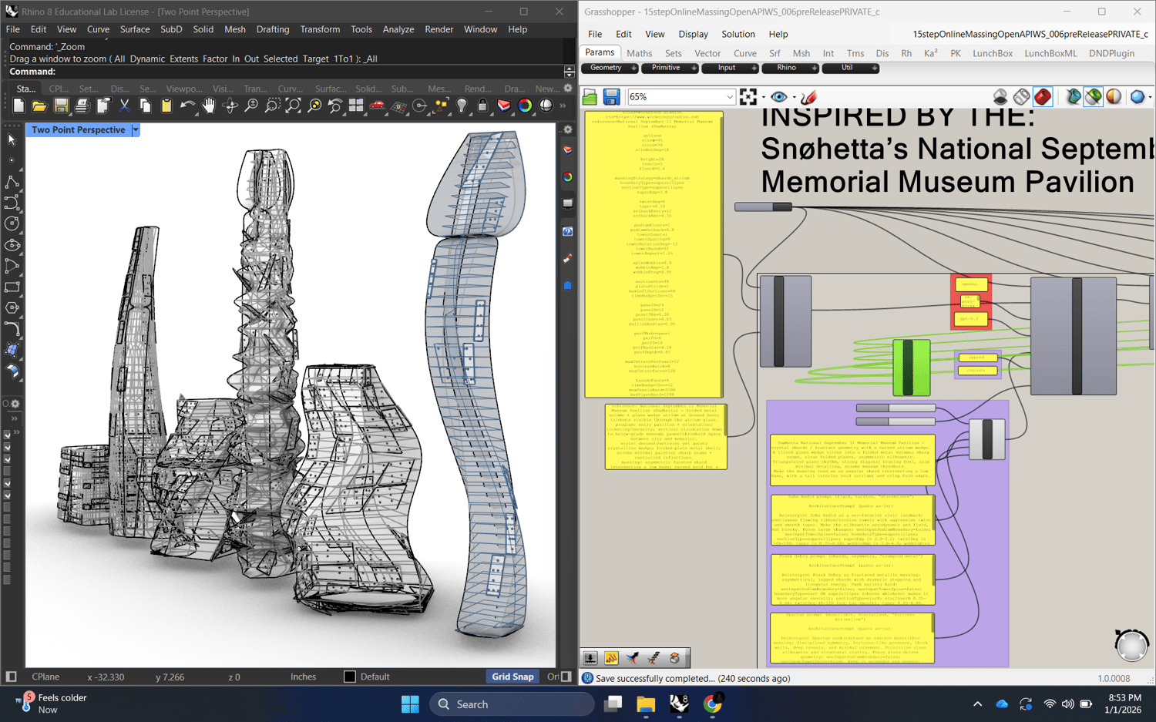
Task: Click the Grasshopper Open file folder icon
Action: point(590,97)
